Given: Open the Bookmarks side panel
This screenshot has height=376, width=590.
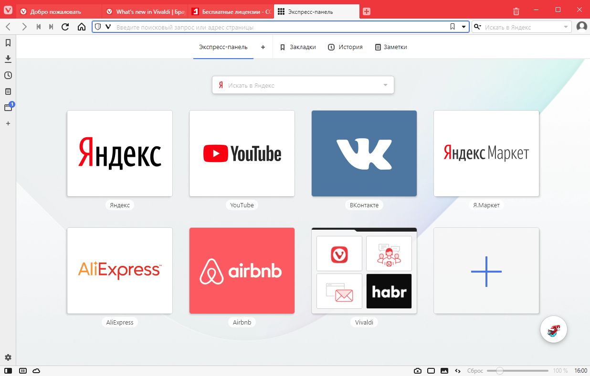Looking at the screenshot, I should (x=8, y=43).
